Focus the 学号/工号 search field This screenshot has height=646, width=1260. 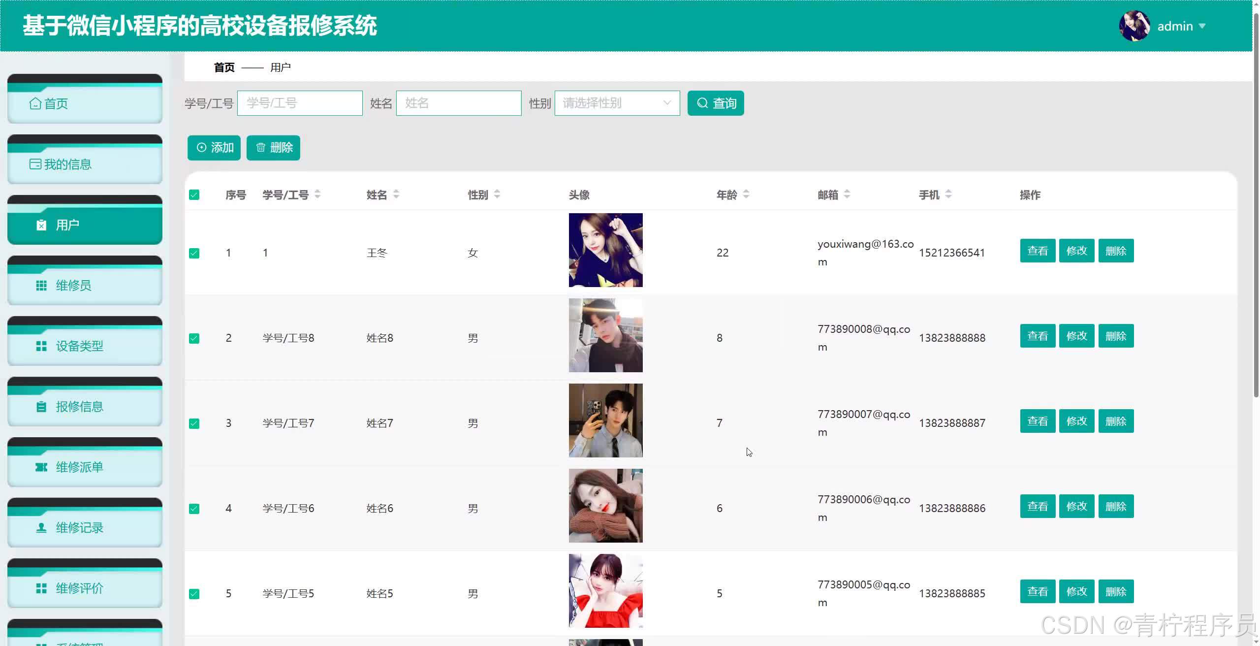pos(300,103)
